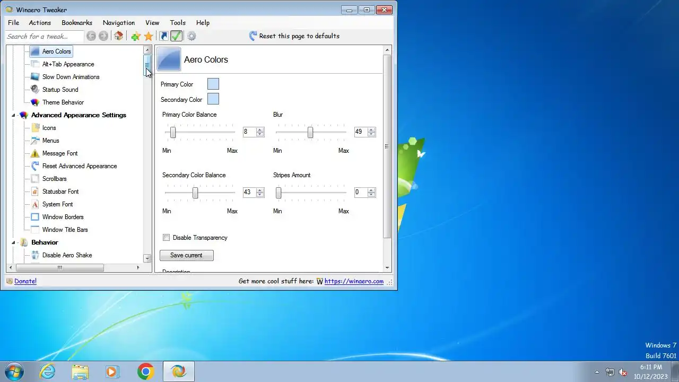The height and width of the screenshot is (382, 679).
Task: Open settings with the gear toolbar icon
Action: (191, 36)
